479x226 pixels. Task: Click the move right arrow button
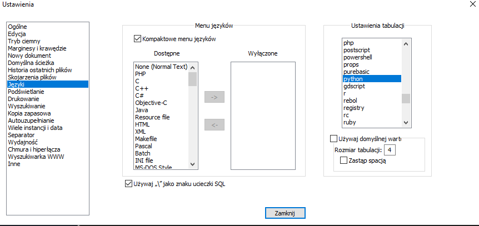214,98
